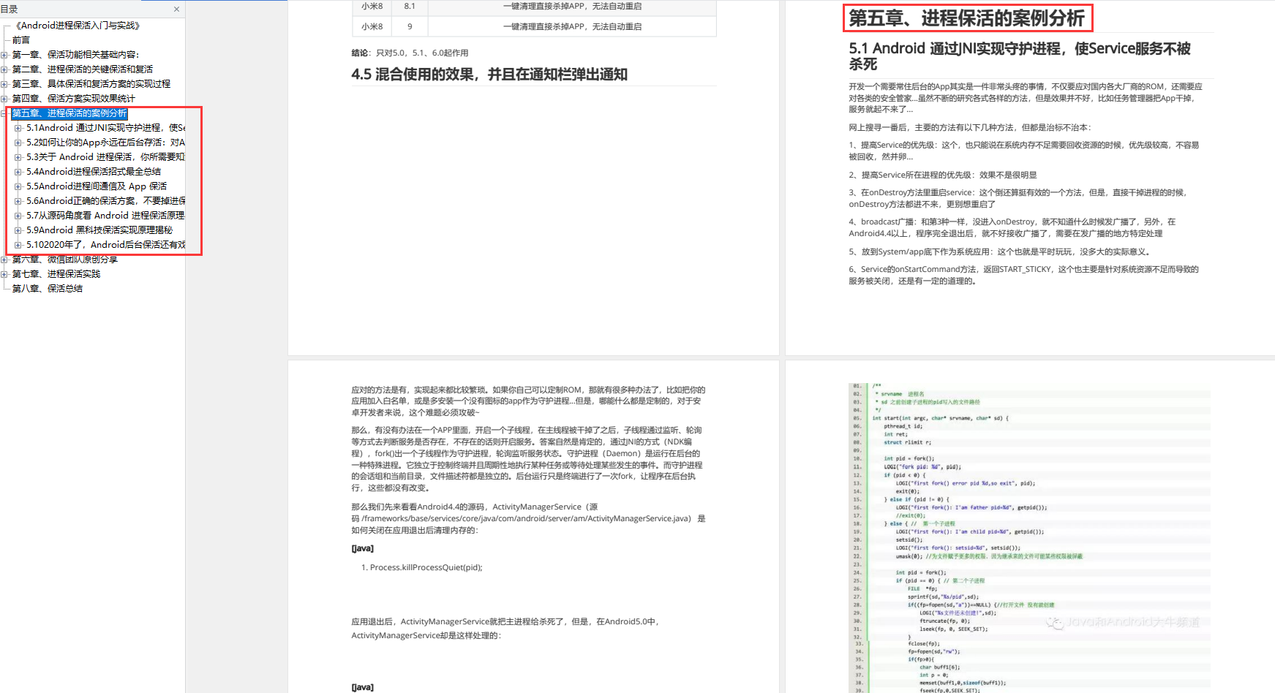The height and width of the screenshot is (693, 1275).
Task: Close the 目录 outline panel
Action: coord(176,10)
